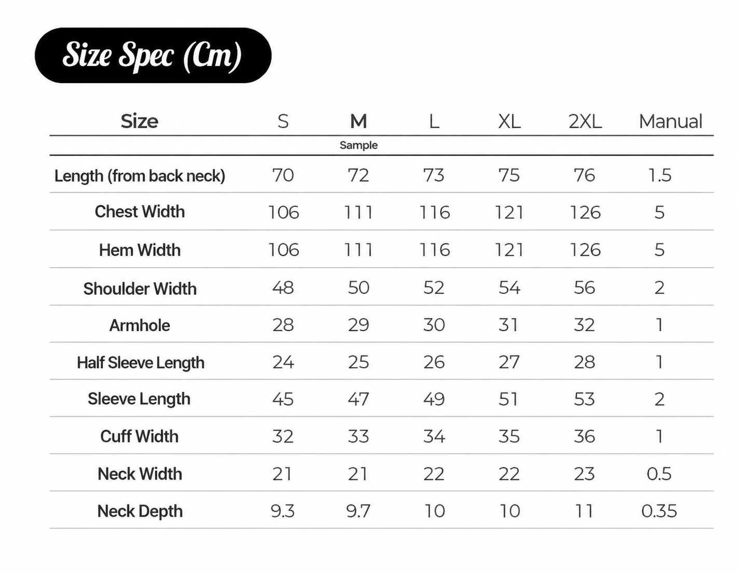Viewport: 738px width, 574px height.
Task: Click the Half Sleeve Length row label
Action: pos(141,363)
